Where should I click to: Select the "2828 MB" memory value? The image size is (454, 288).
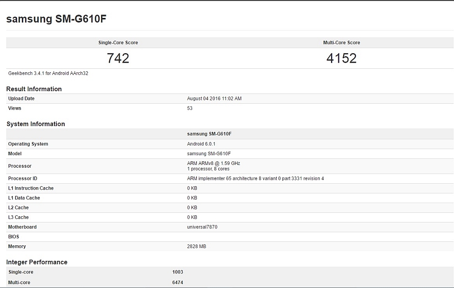tap(196, 246)
